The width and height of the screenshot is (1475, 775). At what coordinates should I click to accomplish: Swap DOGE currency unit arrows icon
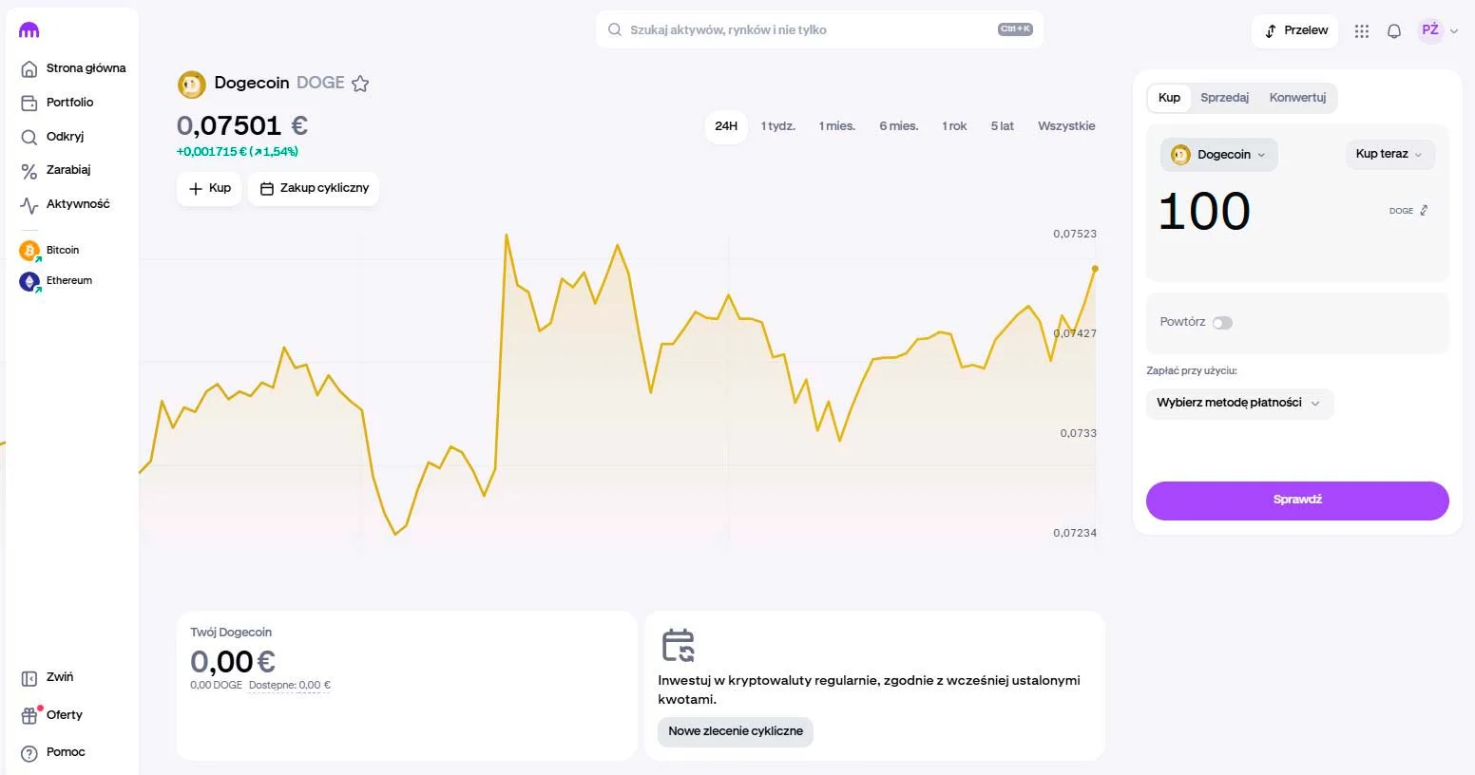[1424, 211]
